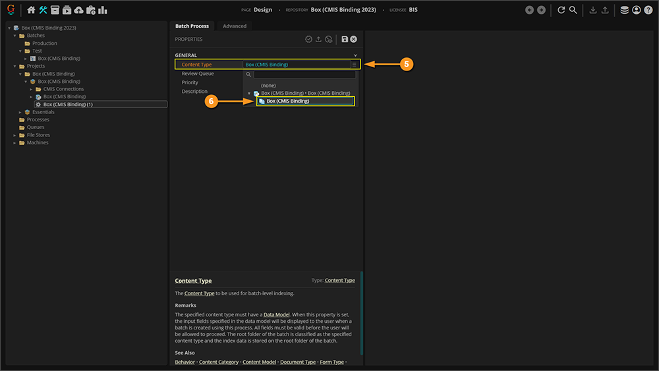Viewport: 659px width, 371px height.
Task: Save properties using the floppy disk icon
Action: coord(344,40)
